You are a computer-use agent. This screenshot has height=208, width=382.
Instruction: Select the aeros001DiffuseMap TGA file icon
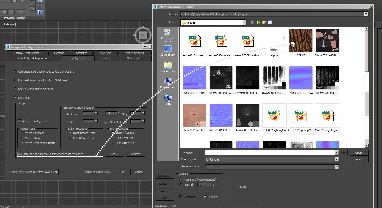coord(221,41)
